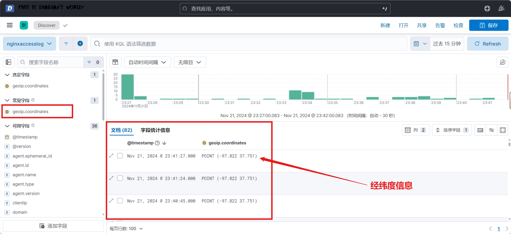Add a filter with plus icon
511x234 pixels.
(x=80, y=44)
